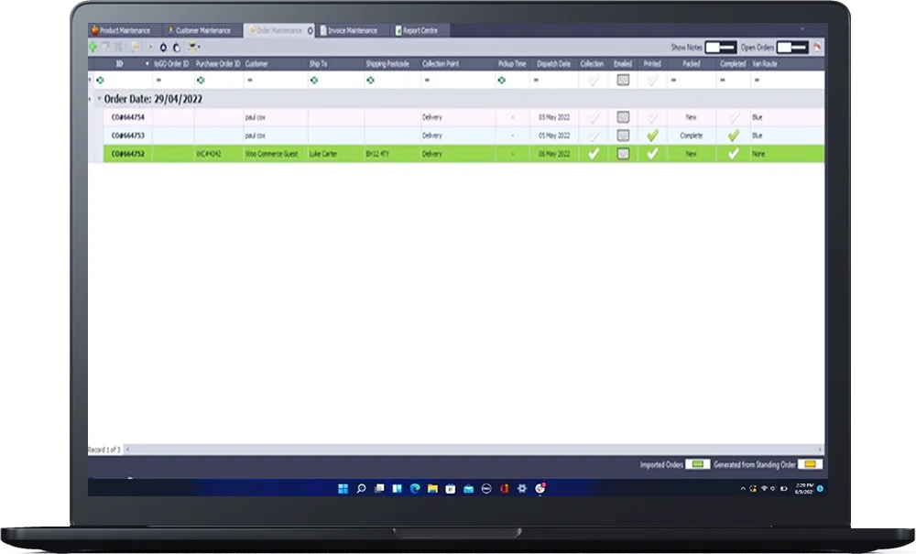The width and height of the screenshot is (916, 554).
Task: Click the Customer column filter operator icon
Action: coord(249,80)
